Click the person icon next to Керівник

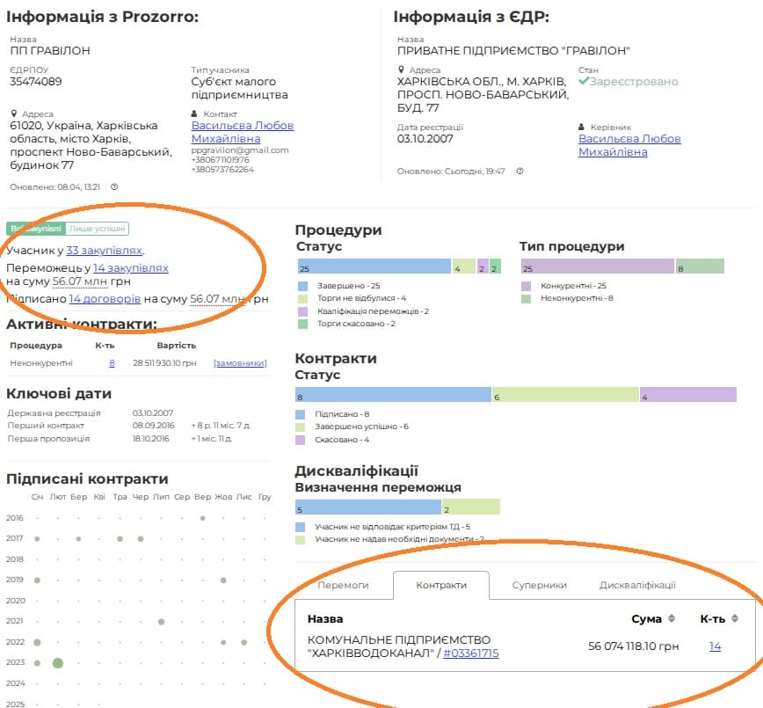tap(582, 128)
